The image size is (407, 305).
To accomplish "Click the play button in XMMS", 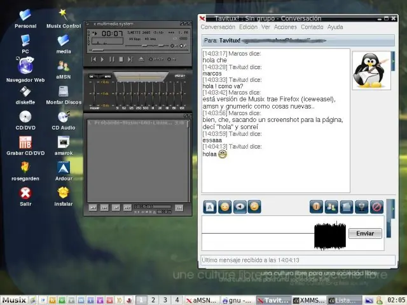I will pos(102,59).
